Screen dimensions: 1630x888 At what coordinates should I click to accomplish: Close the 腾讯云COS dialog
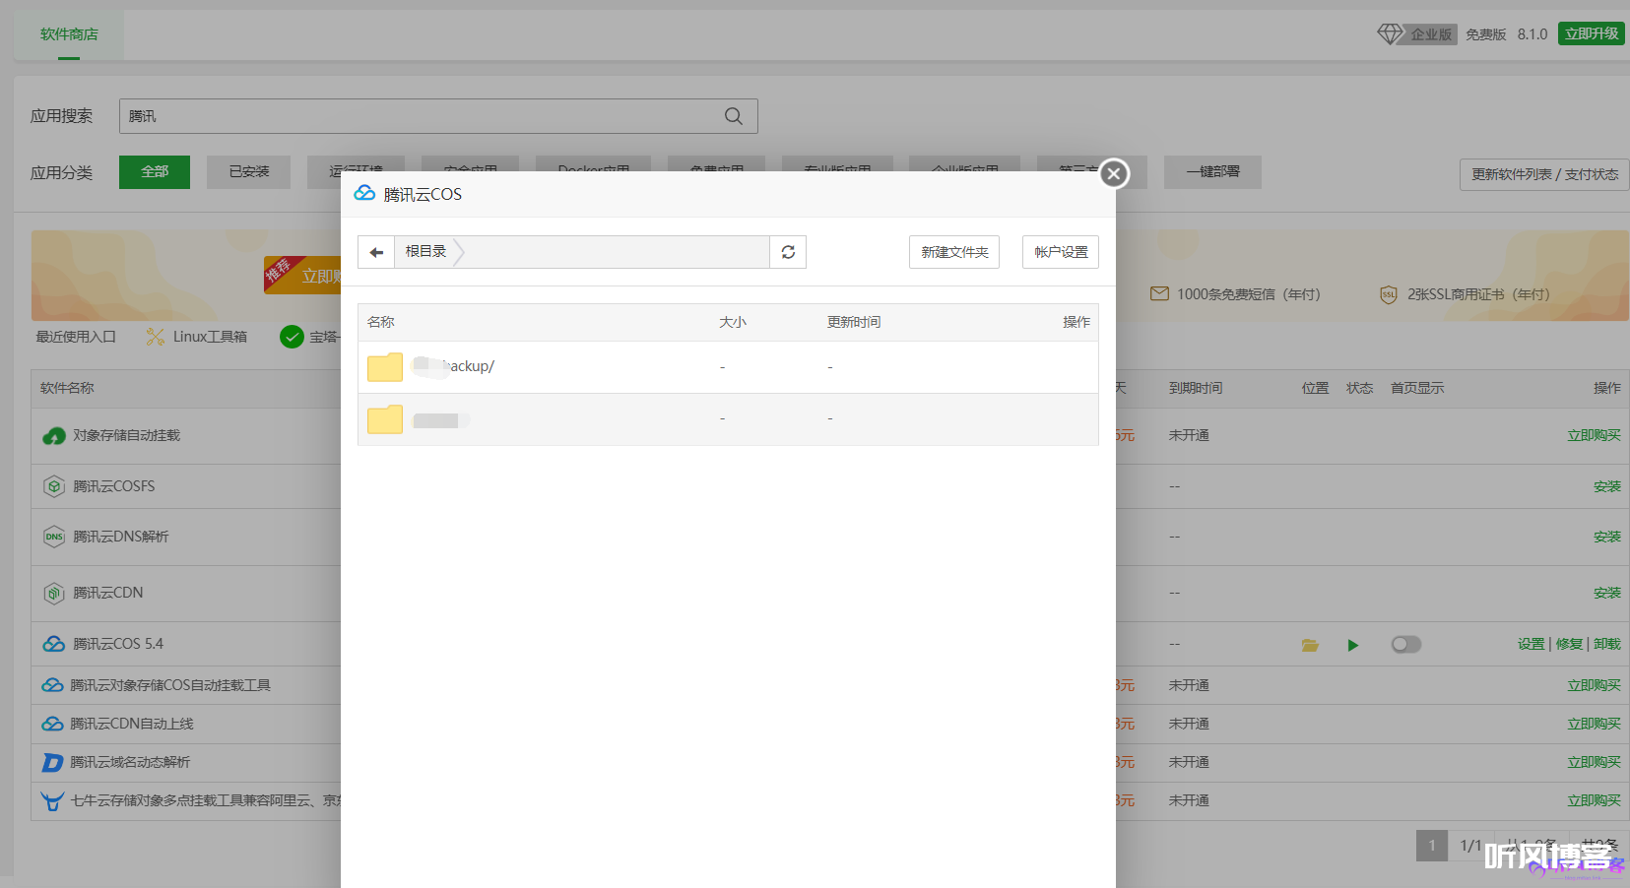(1114, 173)
